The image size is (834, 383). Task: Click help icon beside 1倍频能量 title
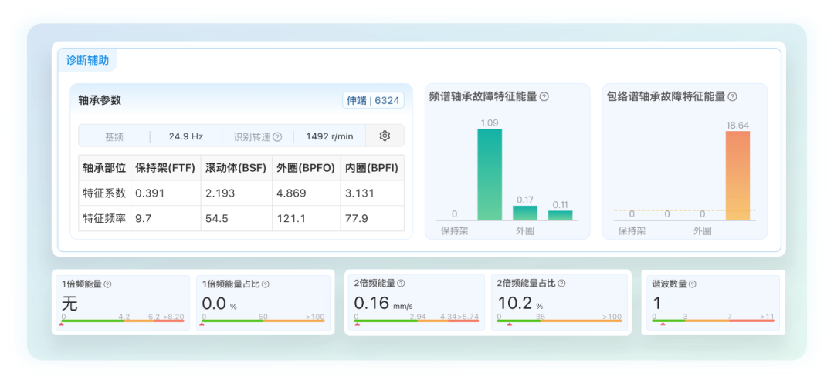pyautogui.click(x=107, y=284)
